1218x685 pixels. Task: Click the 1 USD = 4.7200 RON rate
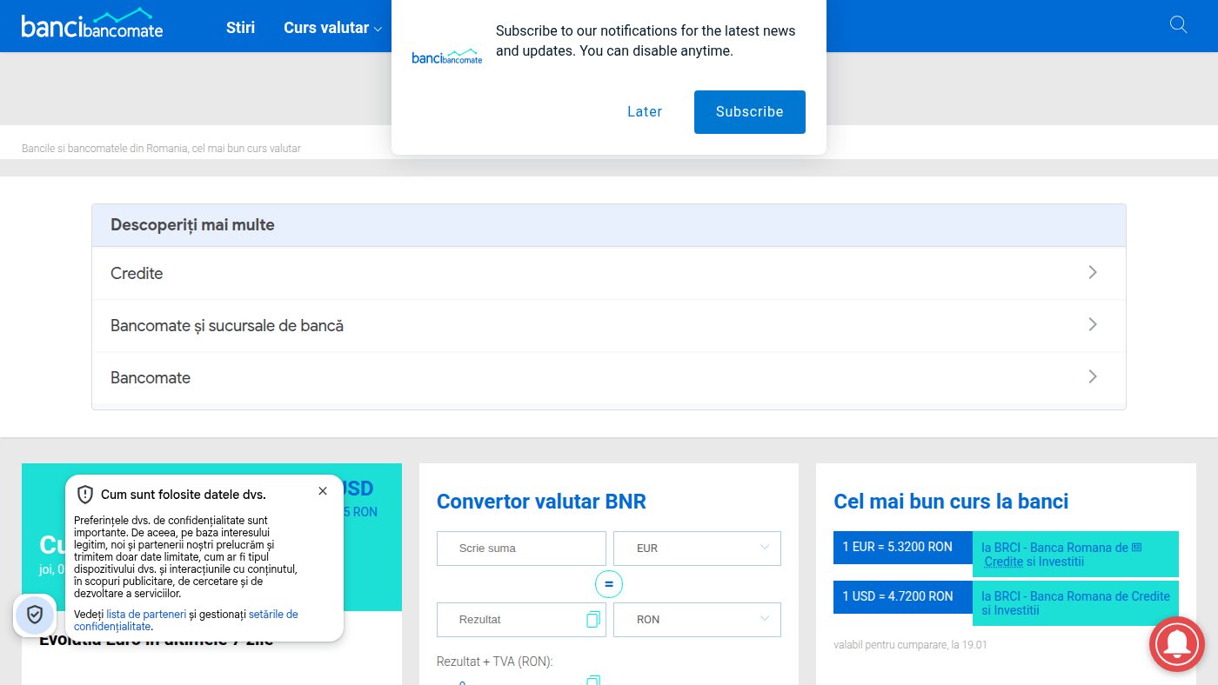coord(902,596)
